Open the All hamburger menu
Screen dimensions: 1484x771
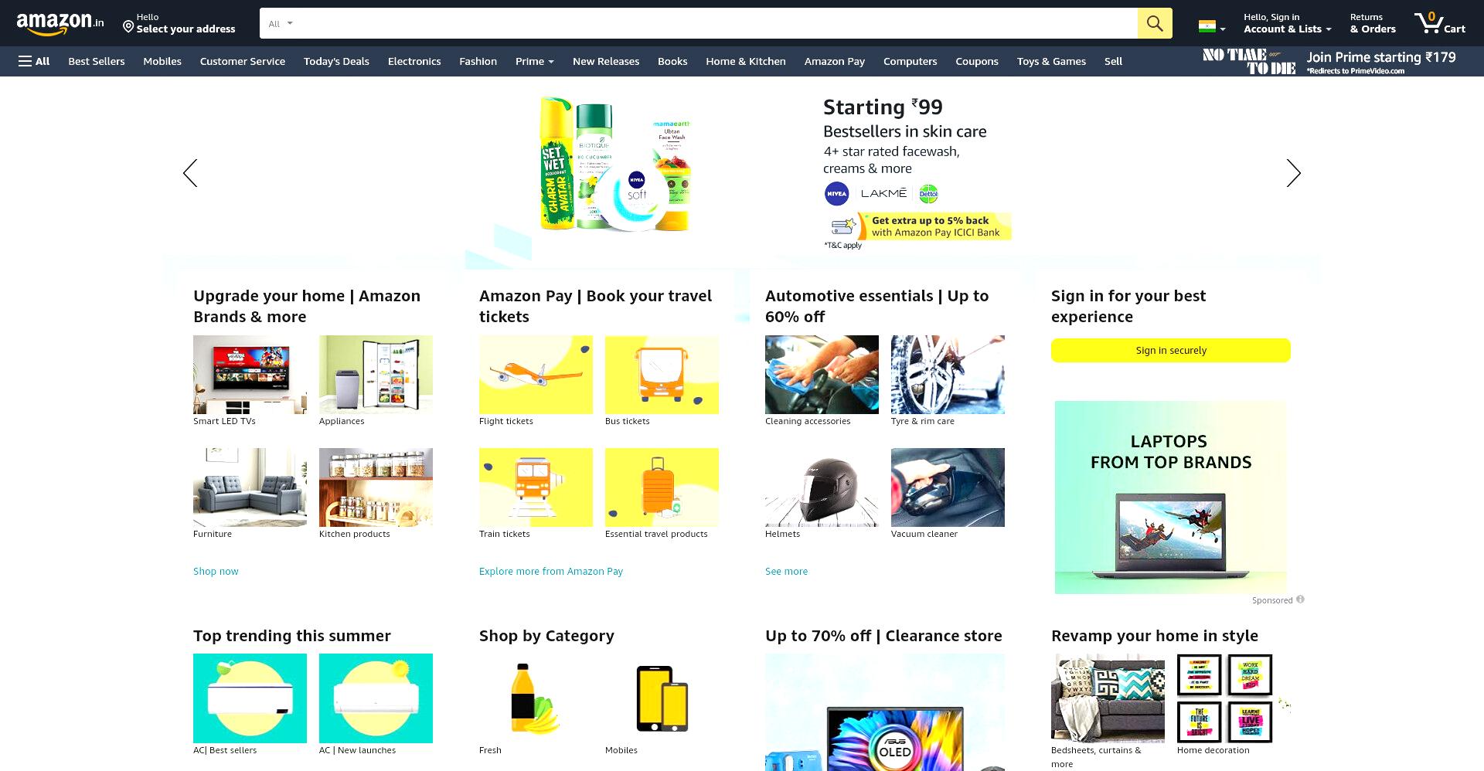pos(34,61)
